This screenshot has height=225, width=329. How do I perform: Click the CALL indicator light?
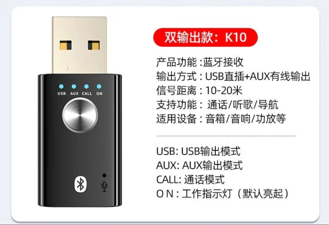pos(86,86)
